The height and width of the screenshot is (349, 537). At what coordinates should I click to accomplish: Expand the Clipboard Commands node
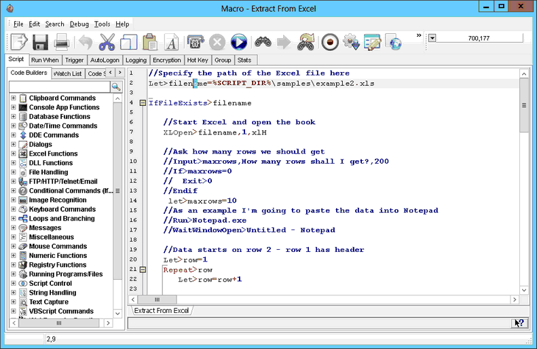coord(14,98)
